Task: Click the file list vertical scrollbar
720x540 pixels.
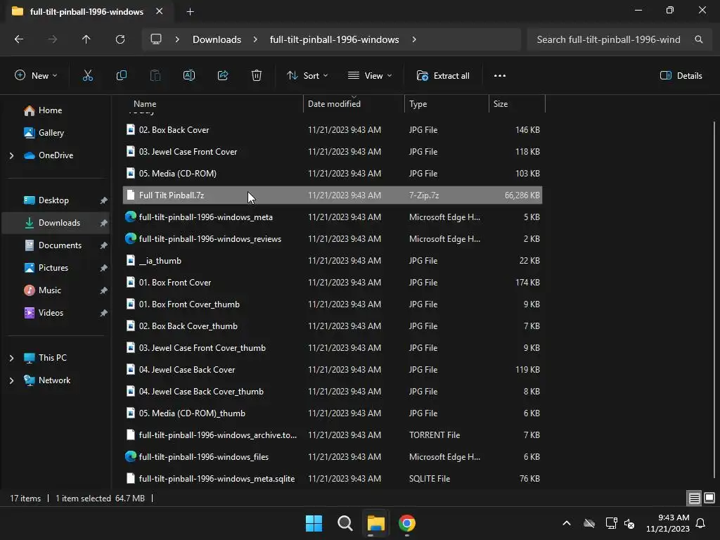Action: click(x=714, y=300)
